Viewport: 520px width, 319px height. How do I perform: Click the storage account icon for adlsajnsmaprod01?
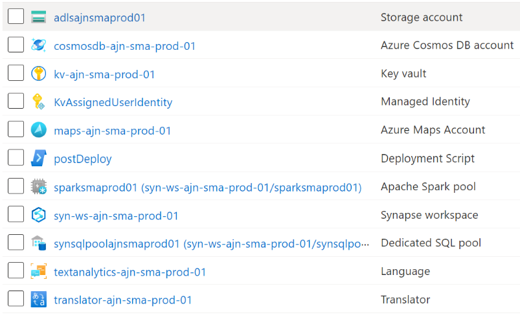(39, 17)
